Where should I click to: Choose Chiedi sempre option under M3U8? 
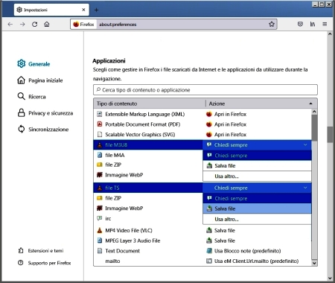pos(257,156)
